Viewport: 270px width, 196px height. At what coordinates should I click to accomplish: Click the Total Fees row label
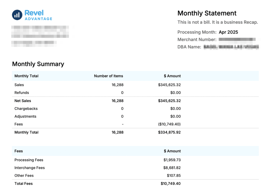pos(23,184)
